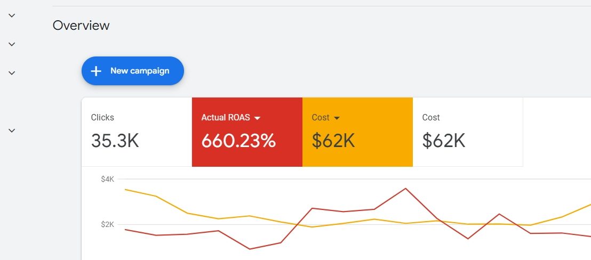Click the $2K axis label
591x260 pixels.
(x=107, y=225)
